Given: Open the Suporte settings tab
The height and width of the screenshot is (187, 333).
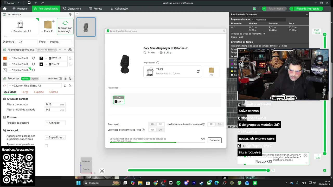Looking at the screenshot, I should pyautogui.click(x=39, y=92).
